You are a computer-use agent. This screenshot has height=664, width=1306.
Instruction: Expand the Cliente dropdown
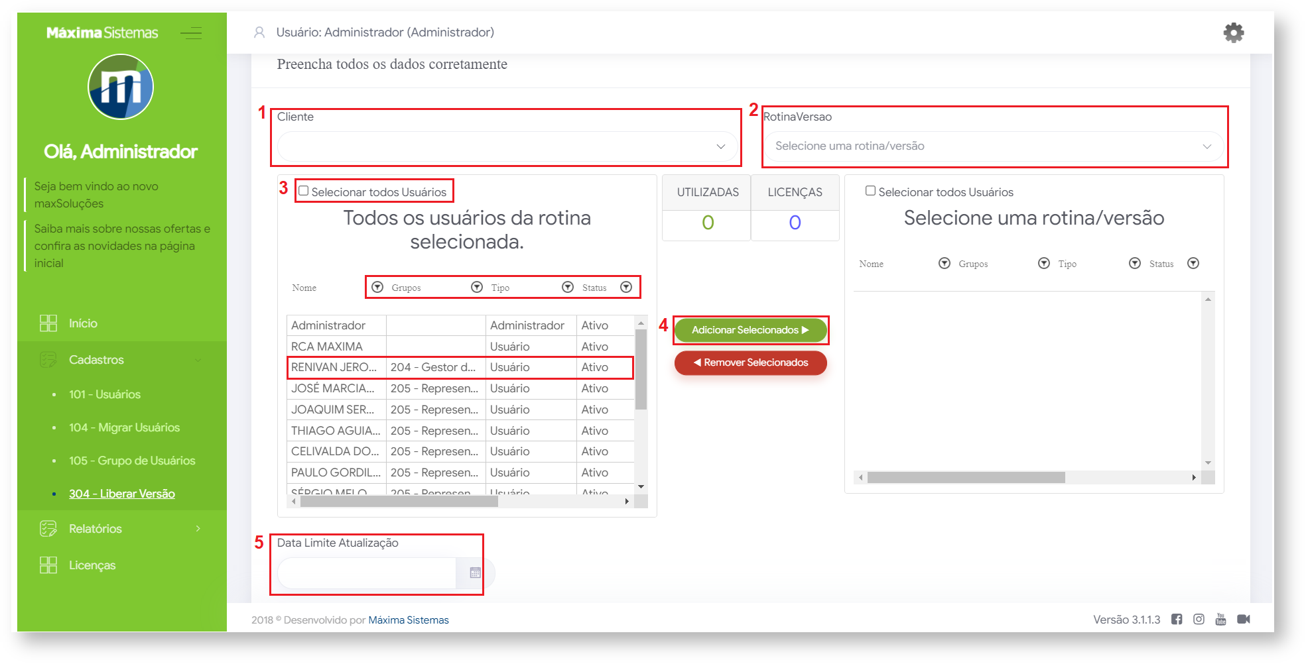pyautogui.click(x=507, y=146)
